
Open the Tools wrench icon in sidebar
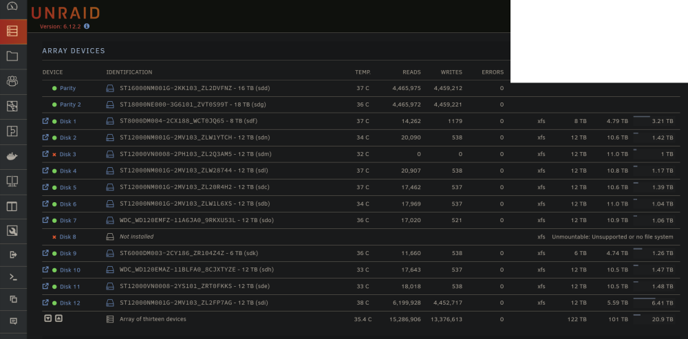pyautogui.click(x=12, y=231)
